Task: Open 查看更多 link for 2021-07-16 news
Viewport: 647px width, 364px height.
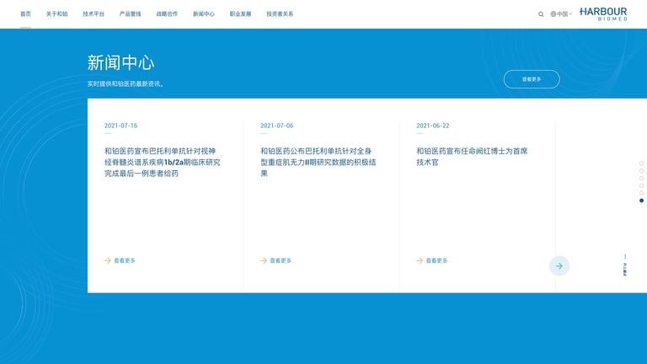Action: coord(125,260)
